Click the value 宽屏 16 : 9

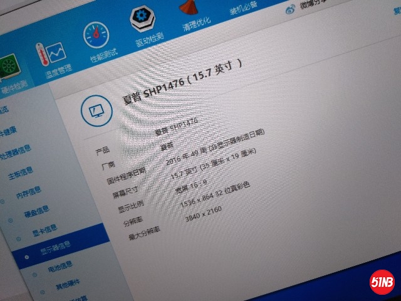(x=191, y=186)
